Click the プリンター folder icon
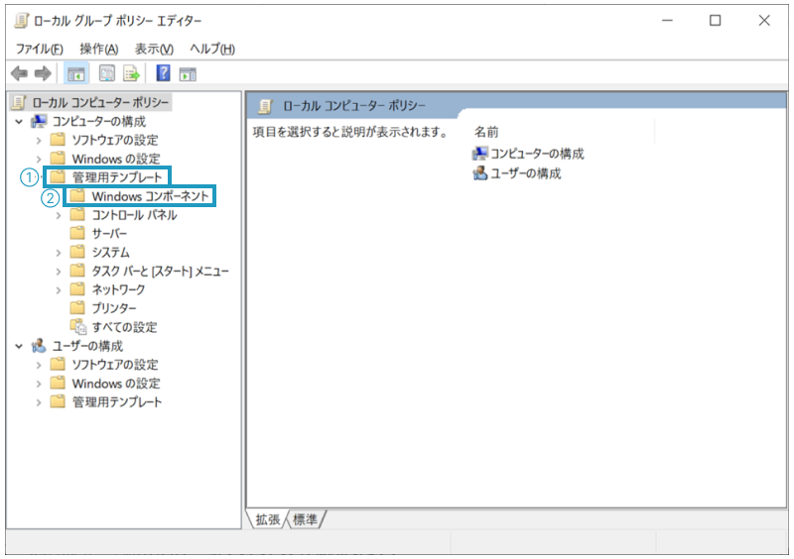 77,307
